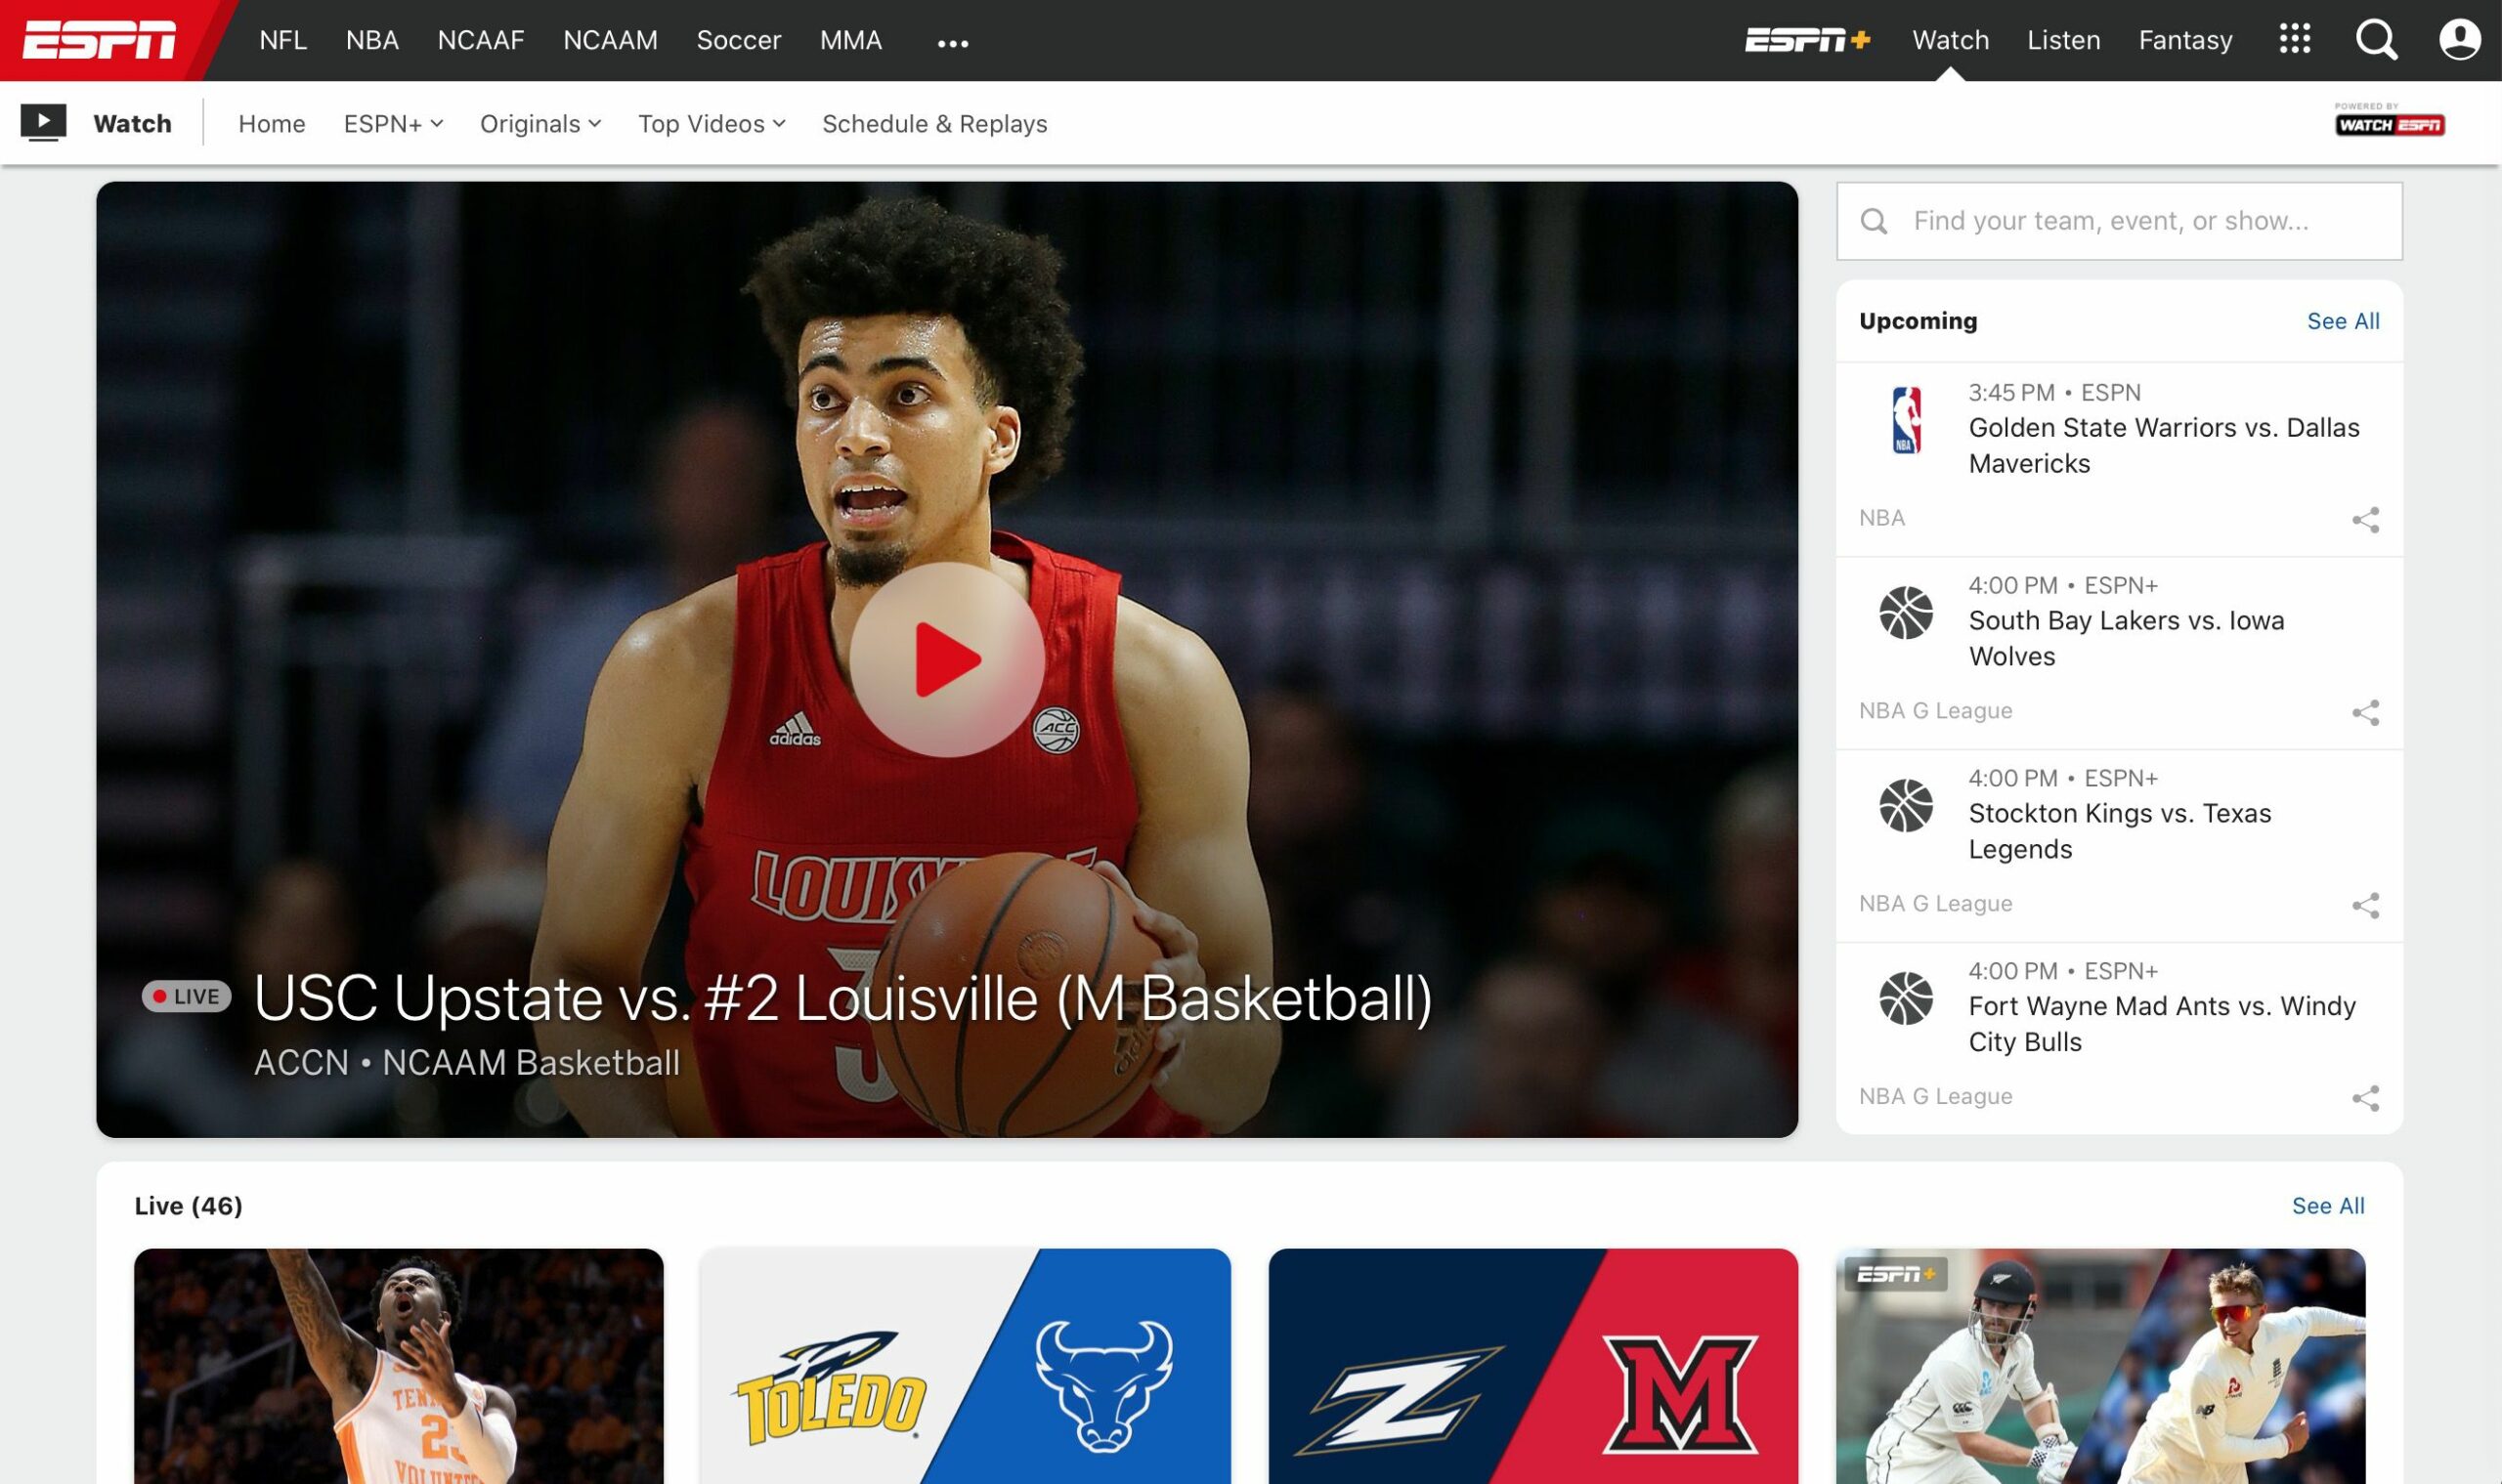The image size is (2502, 1484).
Task: Click the LIVE badge on featured game
Action: coord(187,996)
